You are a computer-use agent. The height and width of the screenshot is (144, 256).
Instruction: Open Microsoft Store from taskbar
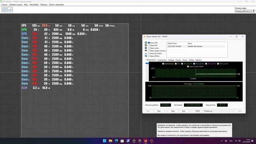pos(122,141)
